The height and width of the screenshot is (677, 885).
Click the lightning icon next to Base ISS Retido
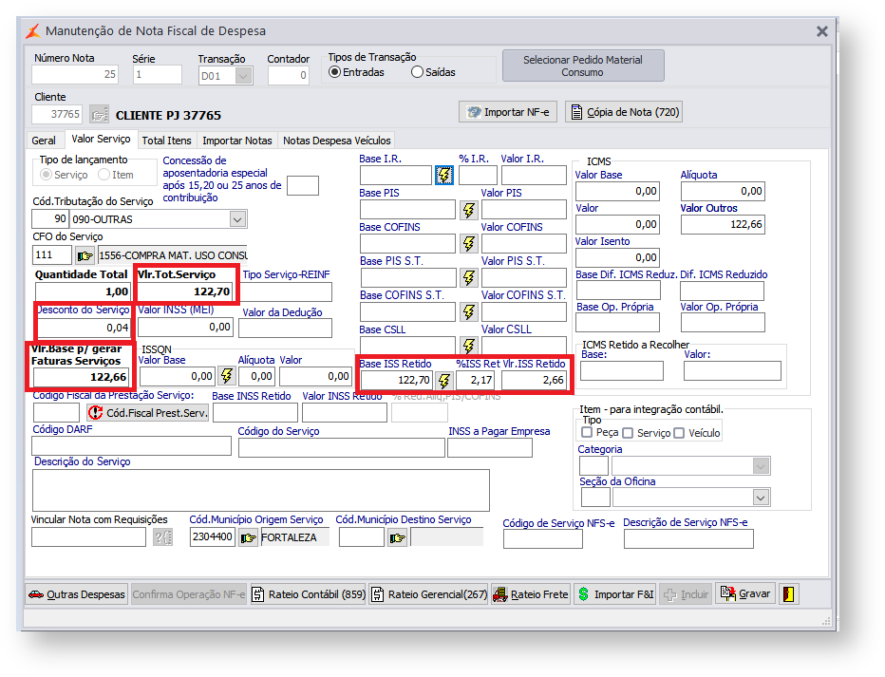pos(444,380)
